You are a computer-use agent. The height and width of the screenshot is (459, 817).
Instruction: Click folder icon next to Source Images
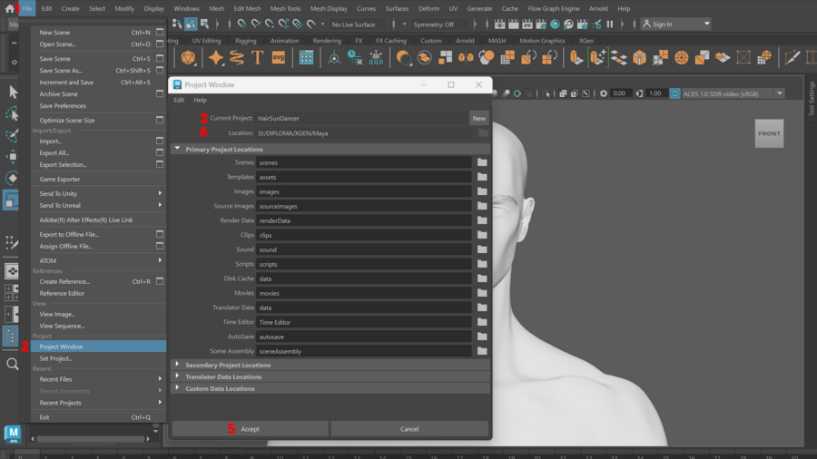482,207
